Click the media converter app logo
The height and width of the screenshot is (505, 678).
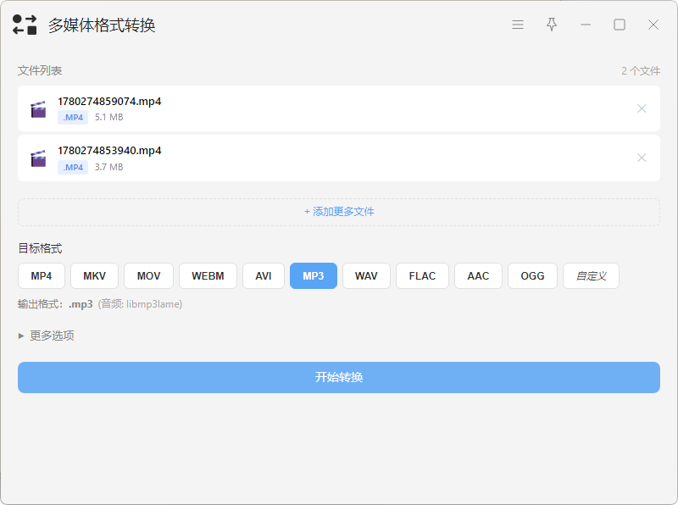click(x=25, y=25)
